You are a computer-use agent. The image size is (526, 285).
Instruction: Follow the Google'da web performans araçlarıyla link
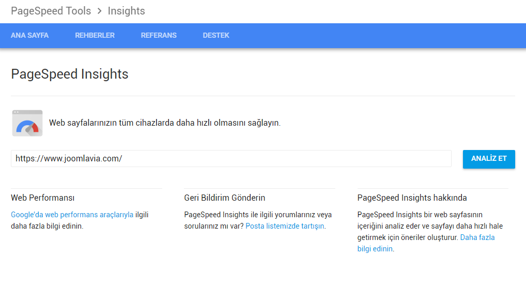[72, 215]
